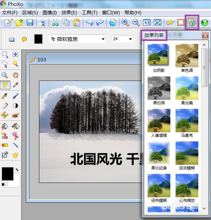The width and height of the screenshot is (211, 220).
Task: Select the eraser tool
Action: coord(5,106)
